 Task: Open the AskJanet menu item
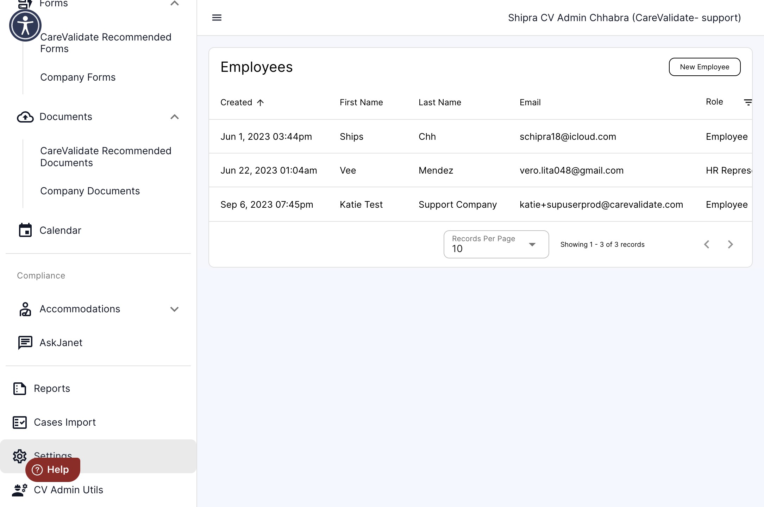(61, 343)
